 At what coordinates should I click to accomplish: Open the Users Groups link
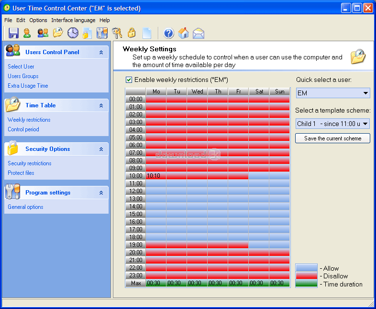23,76
